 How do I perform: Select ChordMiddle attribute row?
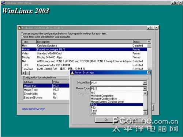tap(46, 94)
